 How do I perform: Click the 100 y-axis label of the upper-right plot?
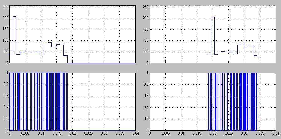point(146,41)
